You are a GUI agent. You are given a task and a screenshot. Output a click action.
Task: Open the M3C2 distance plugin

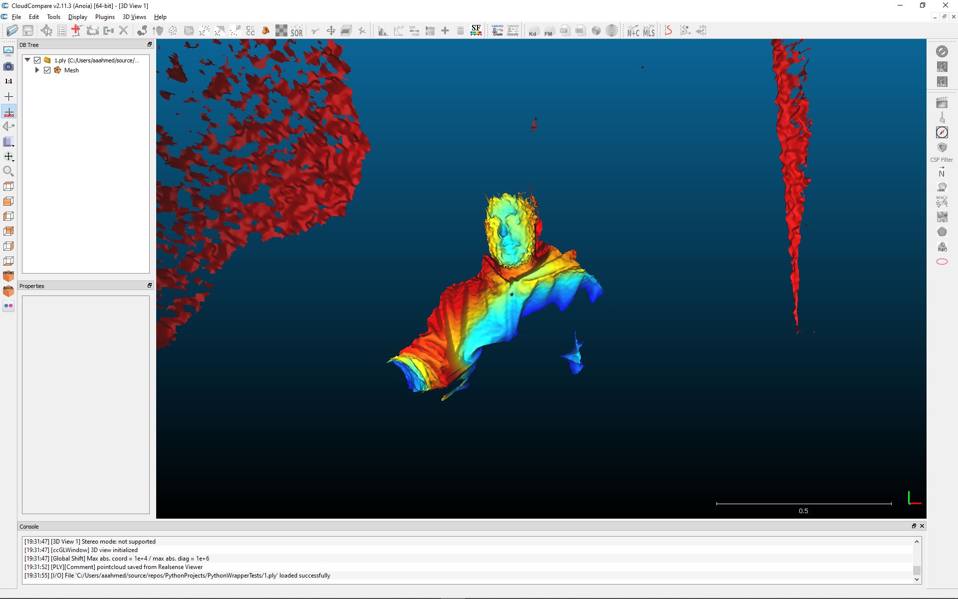point(942,203)
